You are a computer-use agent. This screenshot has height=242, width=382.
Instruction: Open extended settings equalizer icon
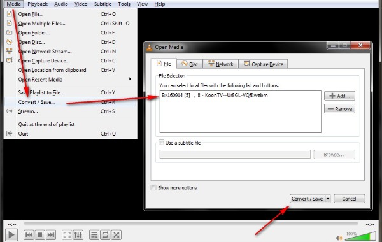point(78,235)
